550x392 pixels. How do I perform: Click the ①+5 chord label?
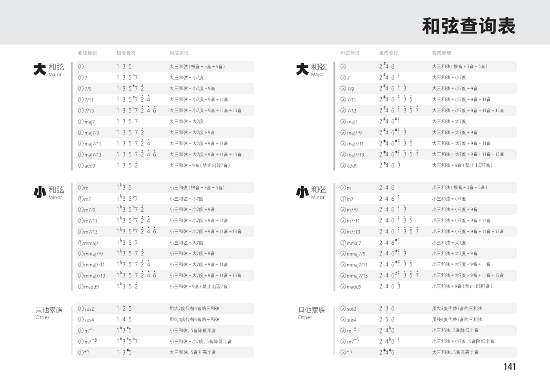[84, 352]
